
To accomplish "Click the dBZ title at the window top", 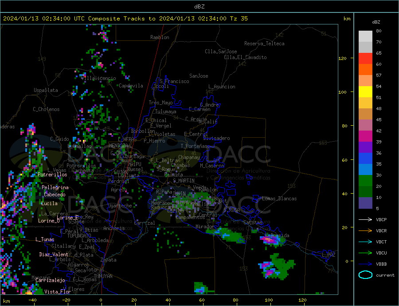I will 199,7.
